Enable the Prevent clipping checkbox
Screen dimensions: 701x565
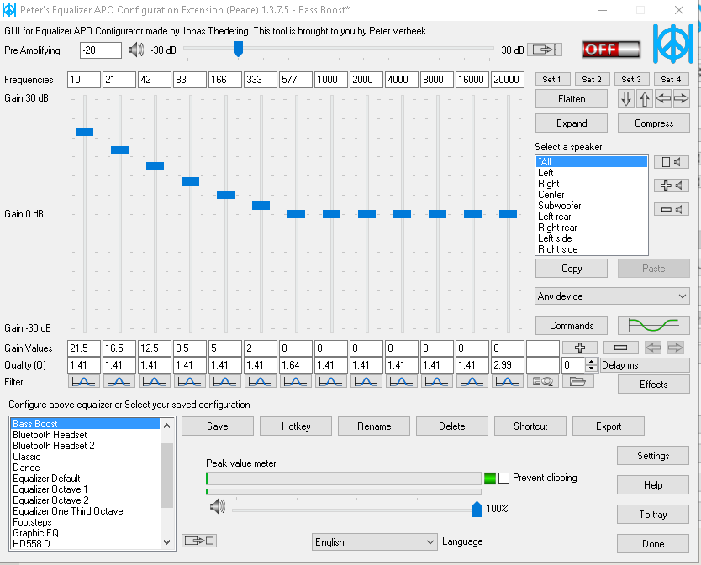coord(503,479)
